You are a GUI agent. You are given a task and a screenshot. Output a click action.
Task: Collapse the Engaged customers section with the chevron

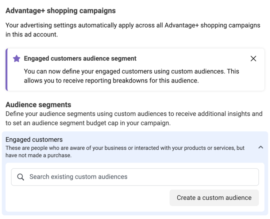pos(261,147)
